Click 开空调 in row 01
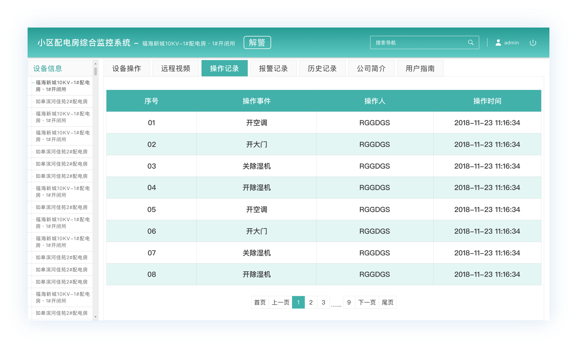This screenshot has width=577, height=348. (257, 123)
